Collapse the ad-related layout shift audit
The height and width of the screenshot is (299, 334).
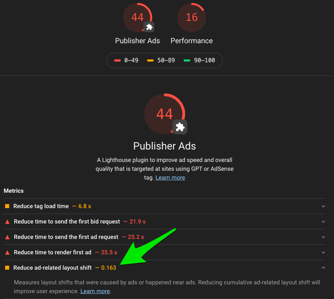(x=323, y=267)
